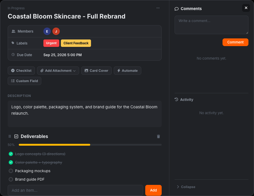The height and width of the screenshot is (196, 254).
Task: Click the Members row icon
Action: [13, 31]
